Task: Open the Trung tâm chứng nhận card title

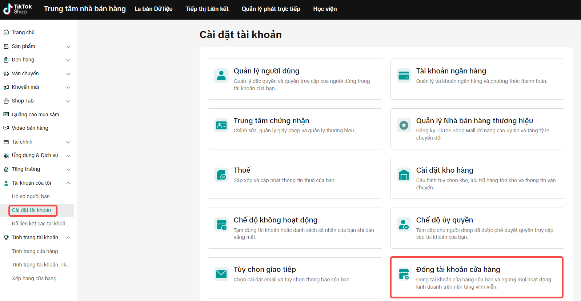Action: click(271, 121)
